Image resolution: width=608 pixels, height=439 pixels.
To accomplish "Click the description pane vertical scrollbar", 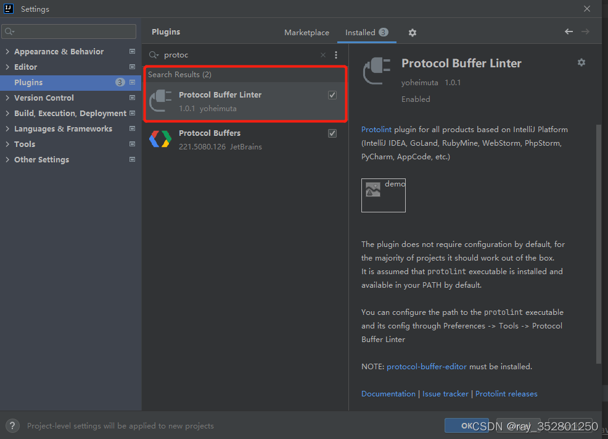I will point(599,244).
